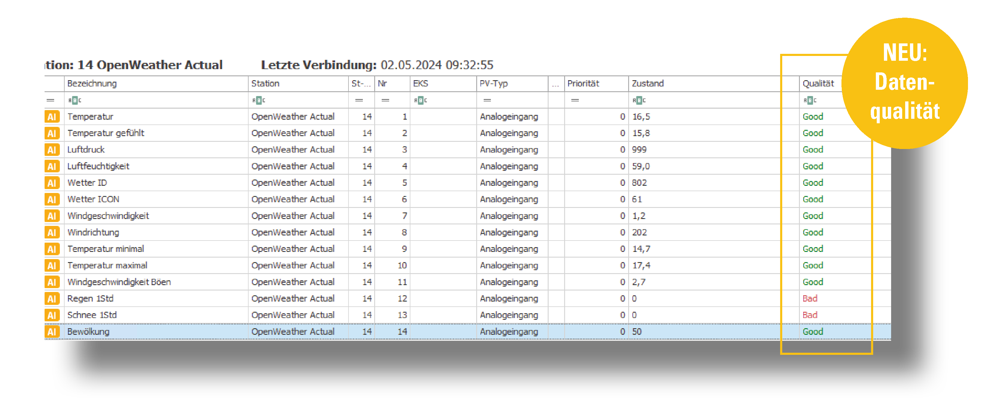Image resolution: width=997 pixels, height=403 pixels.
Task: Sort by the PV-Typ column header
Action: tap(512, 83)
